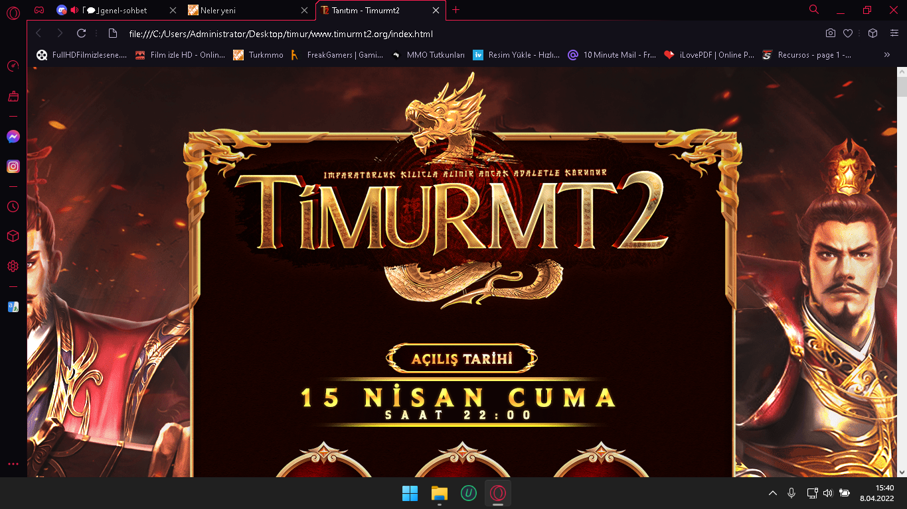Open the translate tool in the sidebar

click(x=13, y=306)
